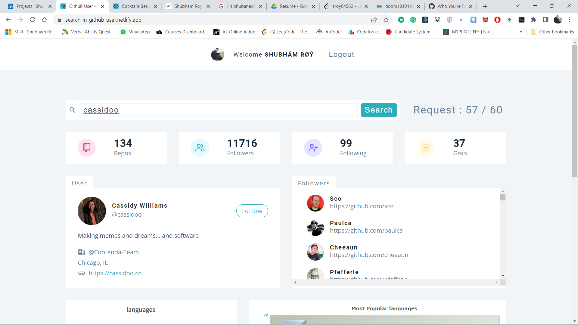Open the Extensions puzzle icon
Viewport: 578px width, 325px height.
tap(533, 20)
